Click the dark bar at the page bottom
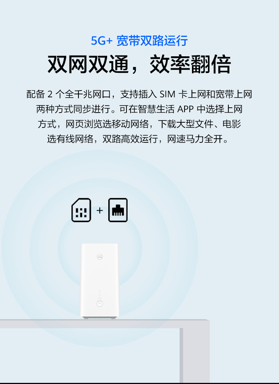 (x=139, y=383)
